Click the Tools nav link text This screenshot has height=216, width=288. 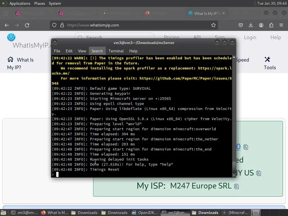pyautogui.click(x=270, y=67)
